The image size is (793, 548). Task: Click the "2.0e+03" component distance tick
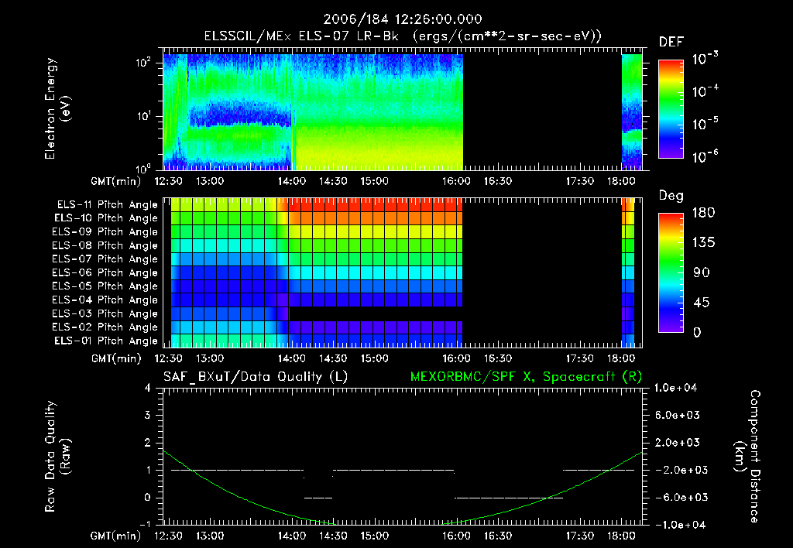point(677,443)
